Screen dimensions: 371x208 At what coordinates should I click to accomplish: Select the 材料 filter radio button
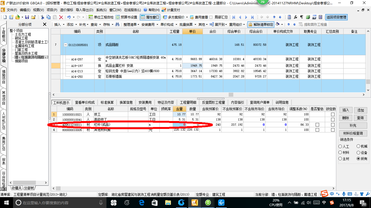coord(340,152)
